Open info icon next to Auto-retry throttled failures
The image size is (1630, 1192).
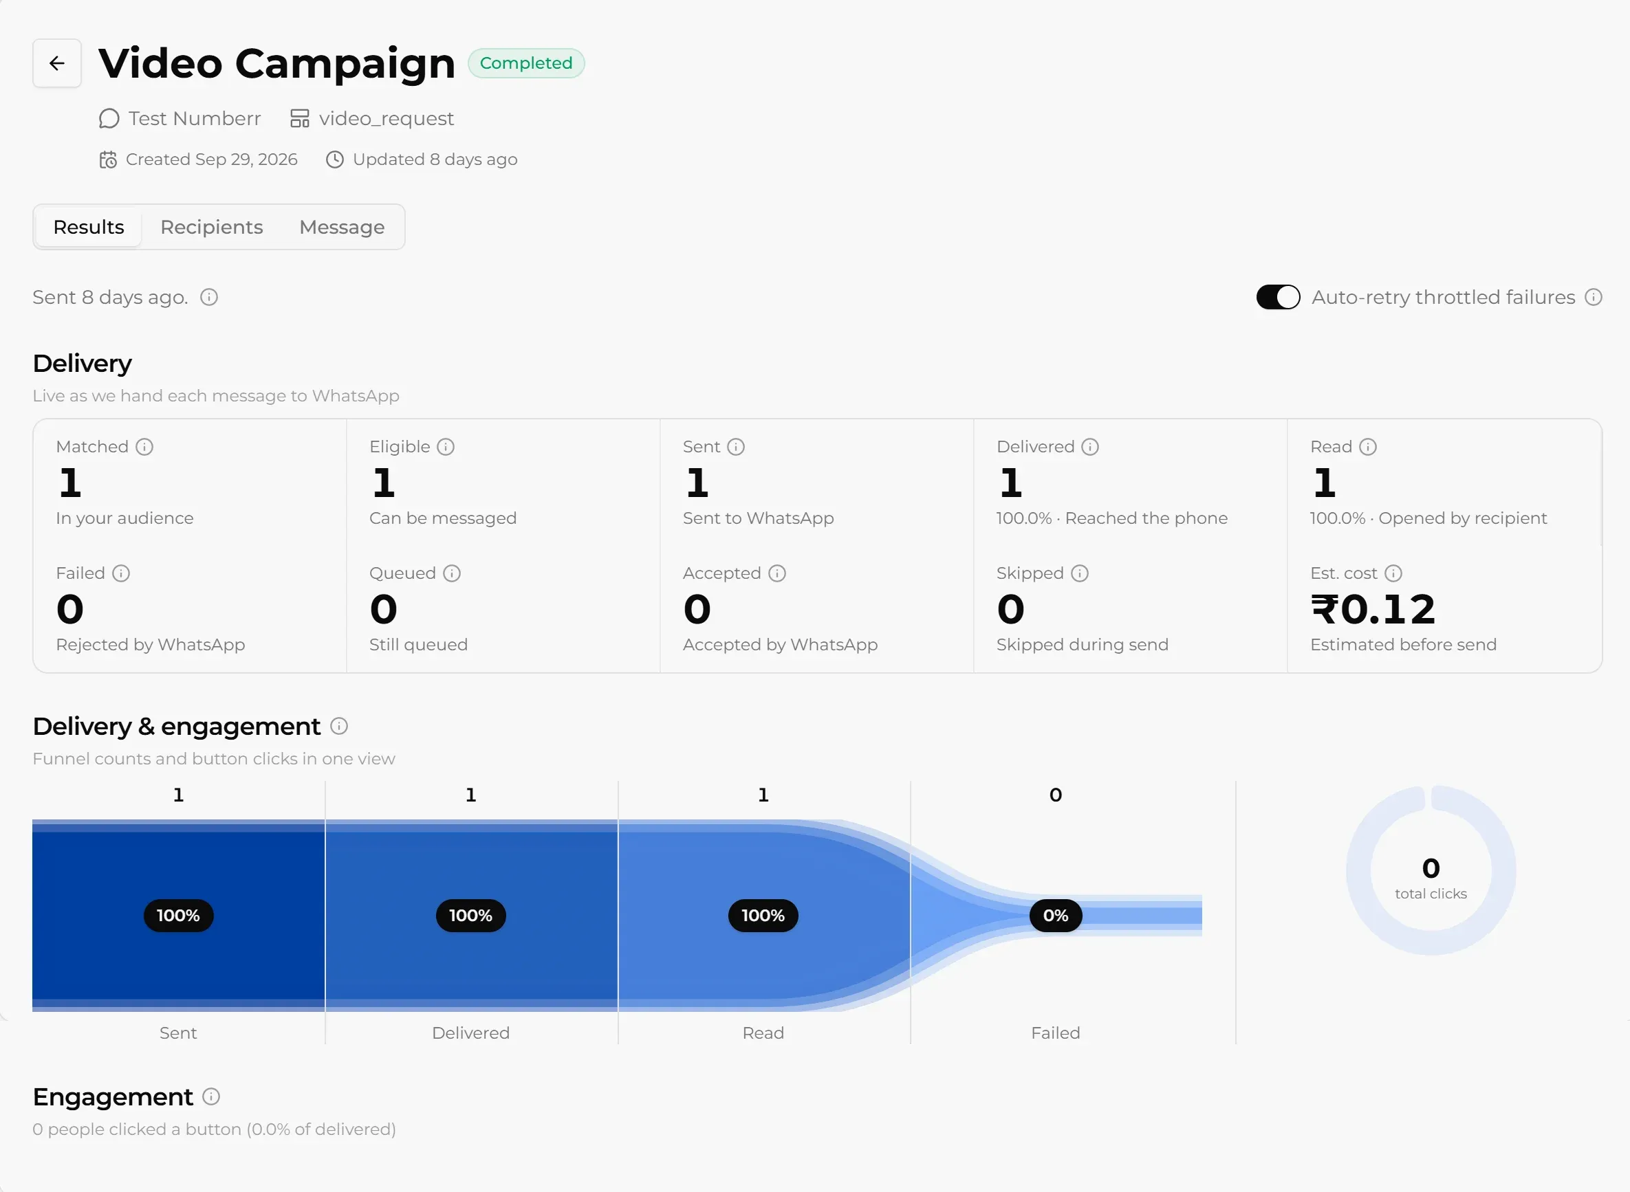coord(1593,297)
